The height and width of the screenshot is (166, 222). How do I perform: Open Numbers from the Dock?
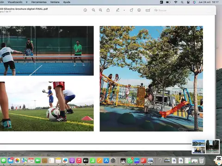(92, 161)
